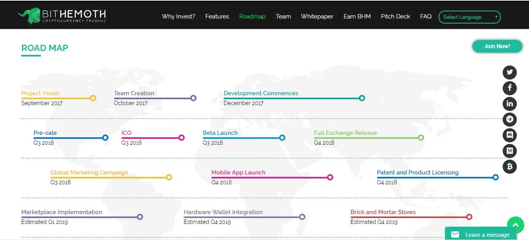Click the scroll-to-top arrow button
The image size is (529, 240).
[x=515, y=225]
